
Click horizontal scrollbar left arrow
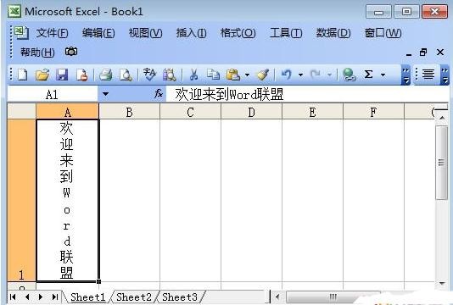pos(277,297)
